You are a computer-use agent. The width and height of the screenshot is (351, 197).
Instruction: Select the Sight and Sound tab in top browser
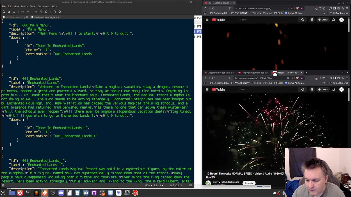coord(219,3)
